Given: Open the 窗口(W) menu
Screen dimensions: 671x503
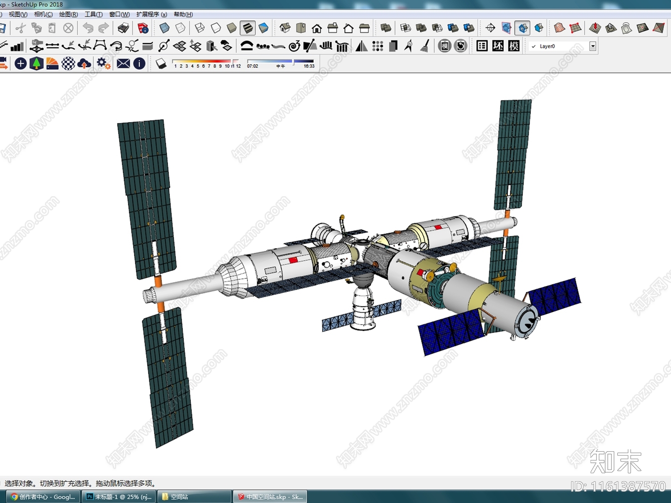Looking at the screenshot, I should tap(120, 14).
